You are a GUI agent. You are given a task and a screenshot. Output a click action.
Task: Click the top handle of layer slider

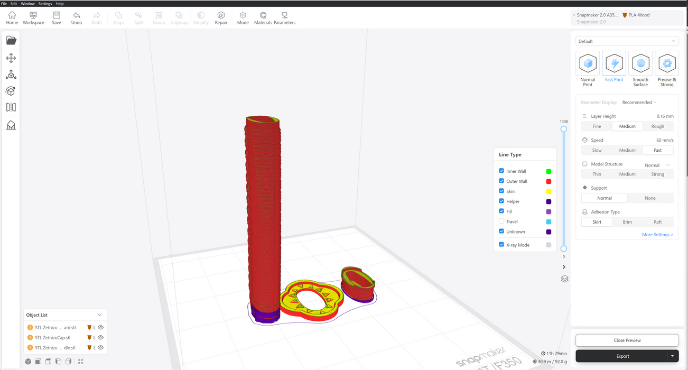[564, 129]
